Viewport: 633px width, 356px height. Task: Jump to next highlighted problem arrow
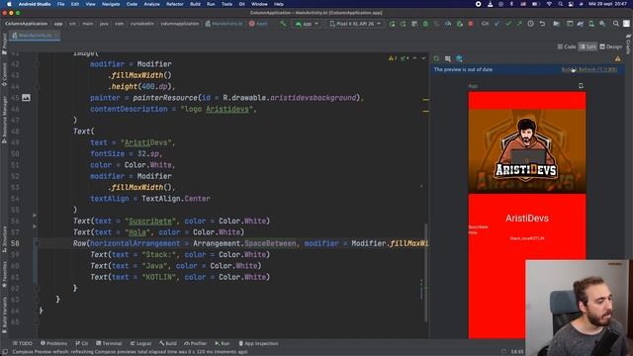tap(423, 58)
